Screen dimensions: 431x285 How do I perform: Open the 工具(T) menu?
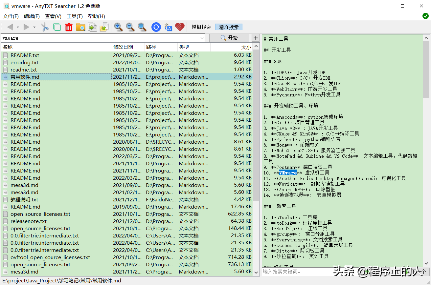75,16
